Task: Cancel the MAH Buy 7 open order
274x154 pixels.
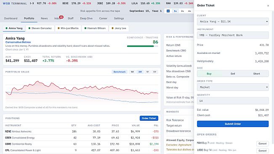Action: click(x=262, y=143)
